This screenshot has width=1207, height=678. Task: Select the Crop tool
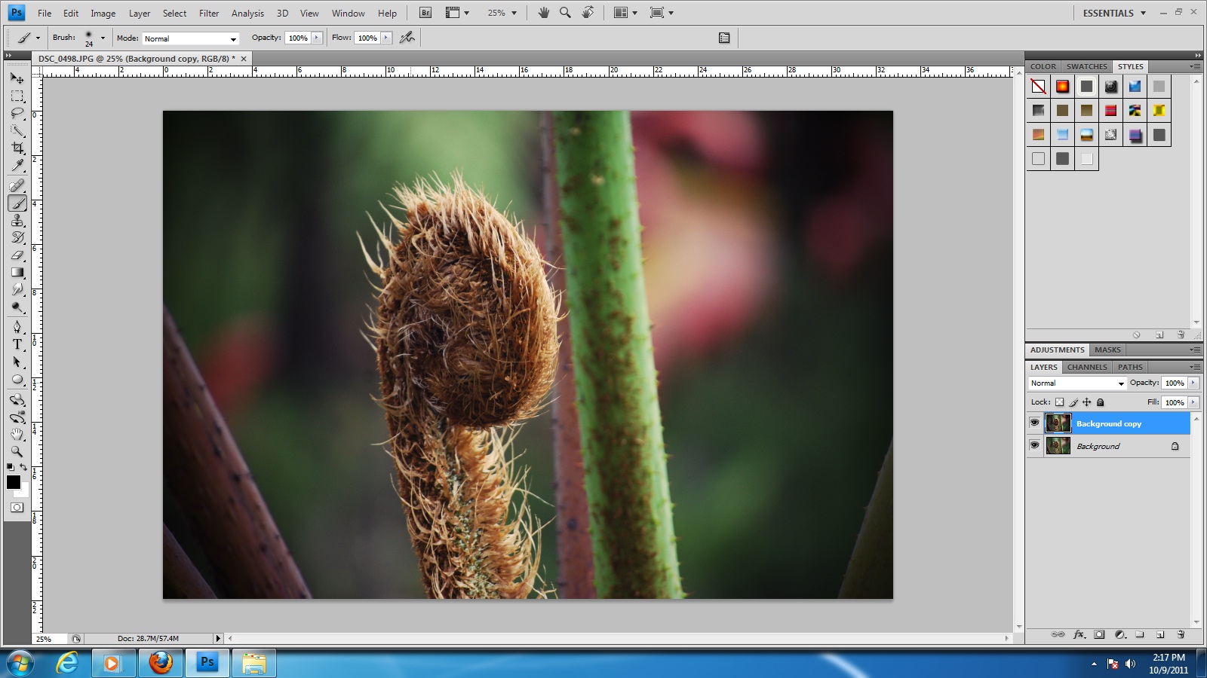point(17,148)
